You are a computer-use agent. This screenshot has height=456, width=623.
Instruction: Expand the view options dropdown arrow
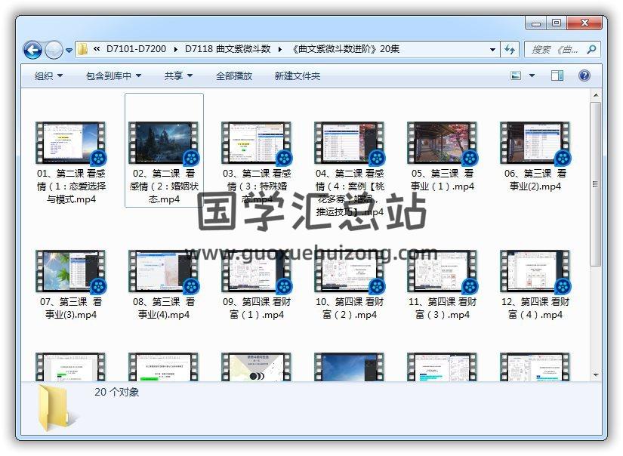pyautogui.click(x=532, y=75)
